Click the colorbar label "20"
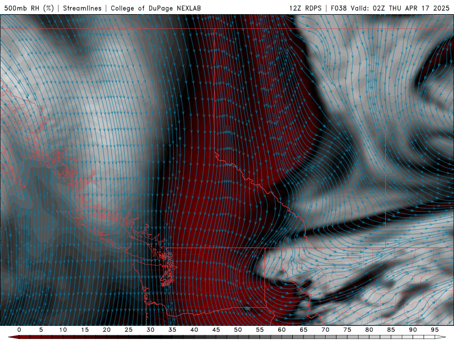This screenshot has height=340, width=454. point(107,330)
